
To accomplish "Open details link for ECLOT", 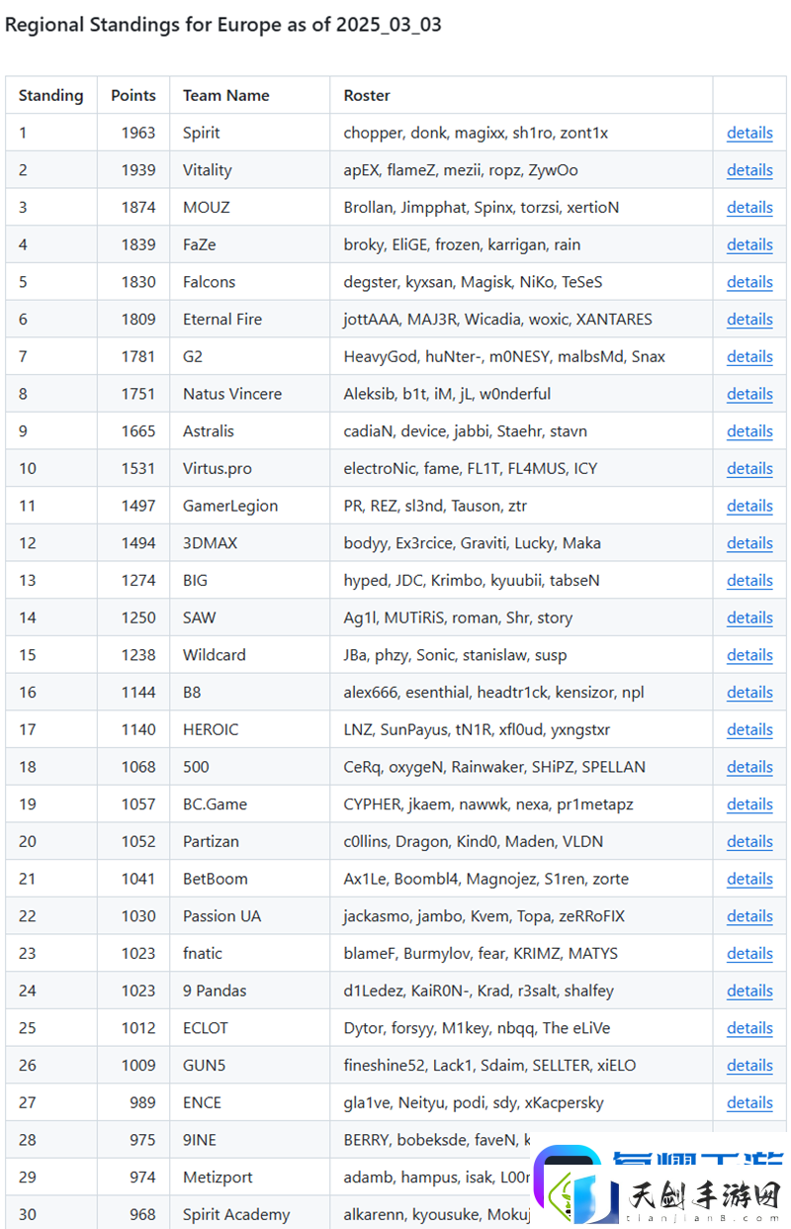I will (749, 1028).
